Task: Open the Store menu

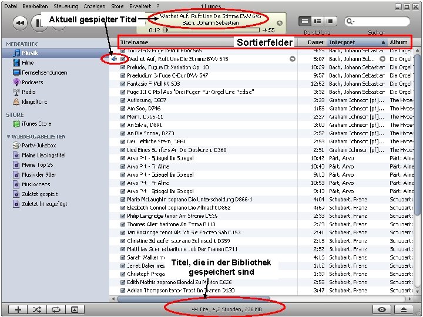Action: (117, 6)
